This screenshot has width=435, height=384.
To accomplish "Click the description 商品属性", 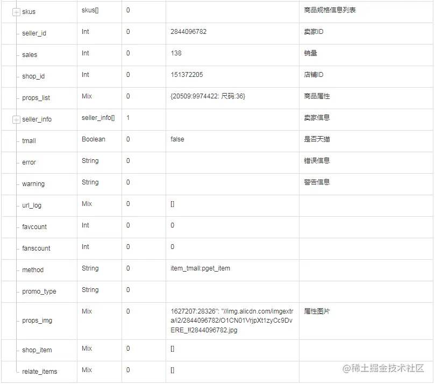I will pyautogui.click(x=317, y=96).
